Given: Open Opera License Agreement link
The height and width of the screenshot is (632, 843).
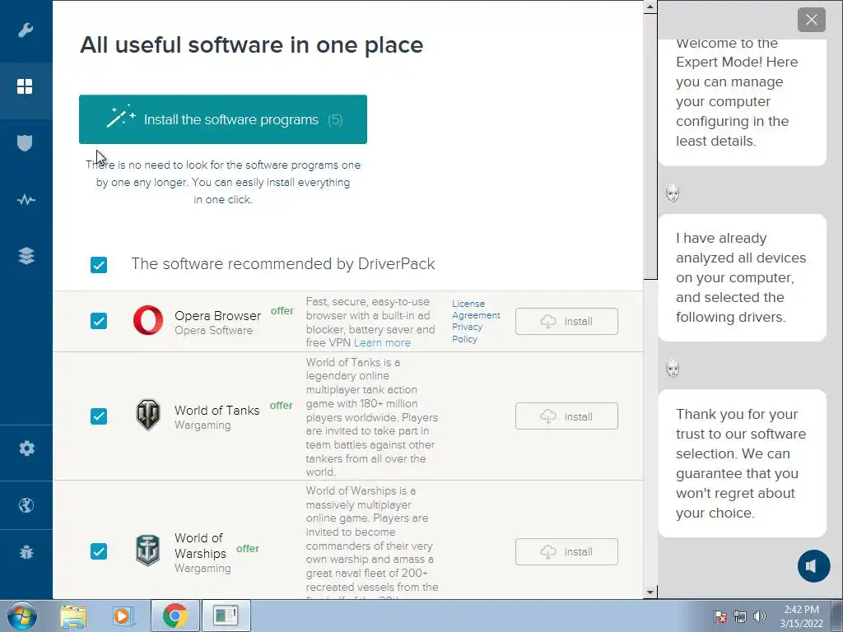Looking at the screenshot, I should tap(476, 309).
